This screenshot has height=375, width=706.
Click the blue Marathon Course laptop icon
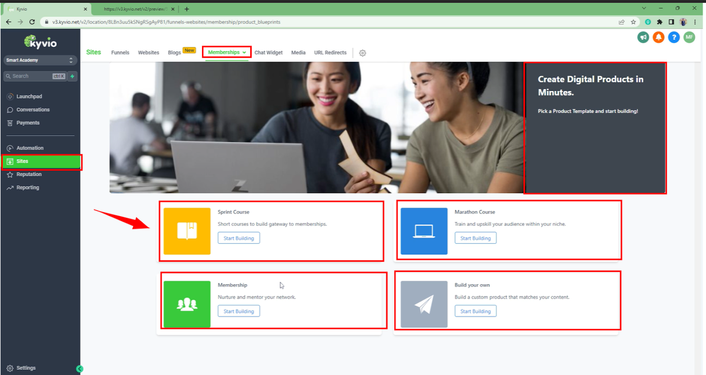click(x=424, y=231)
